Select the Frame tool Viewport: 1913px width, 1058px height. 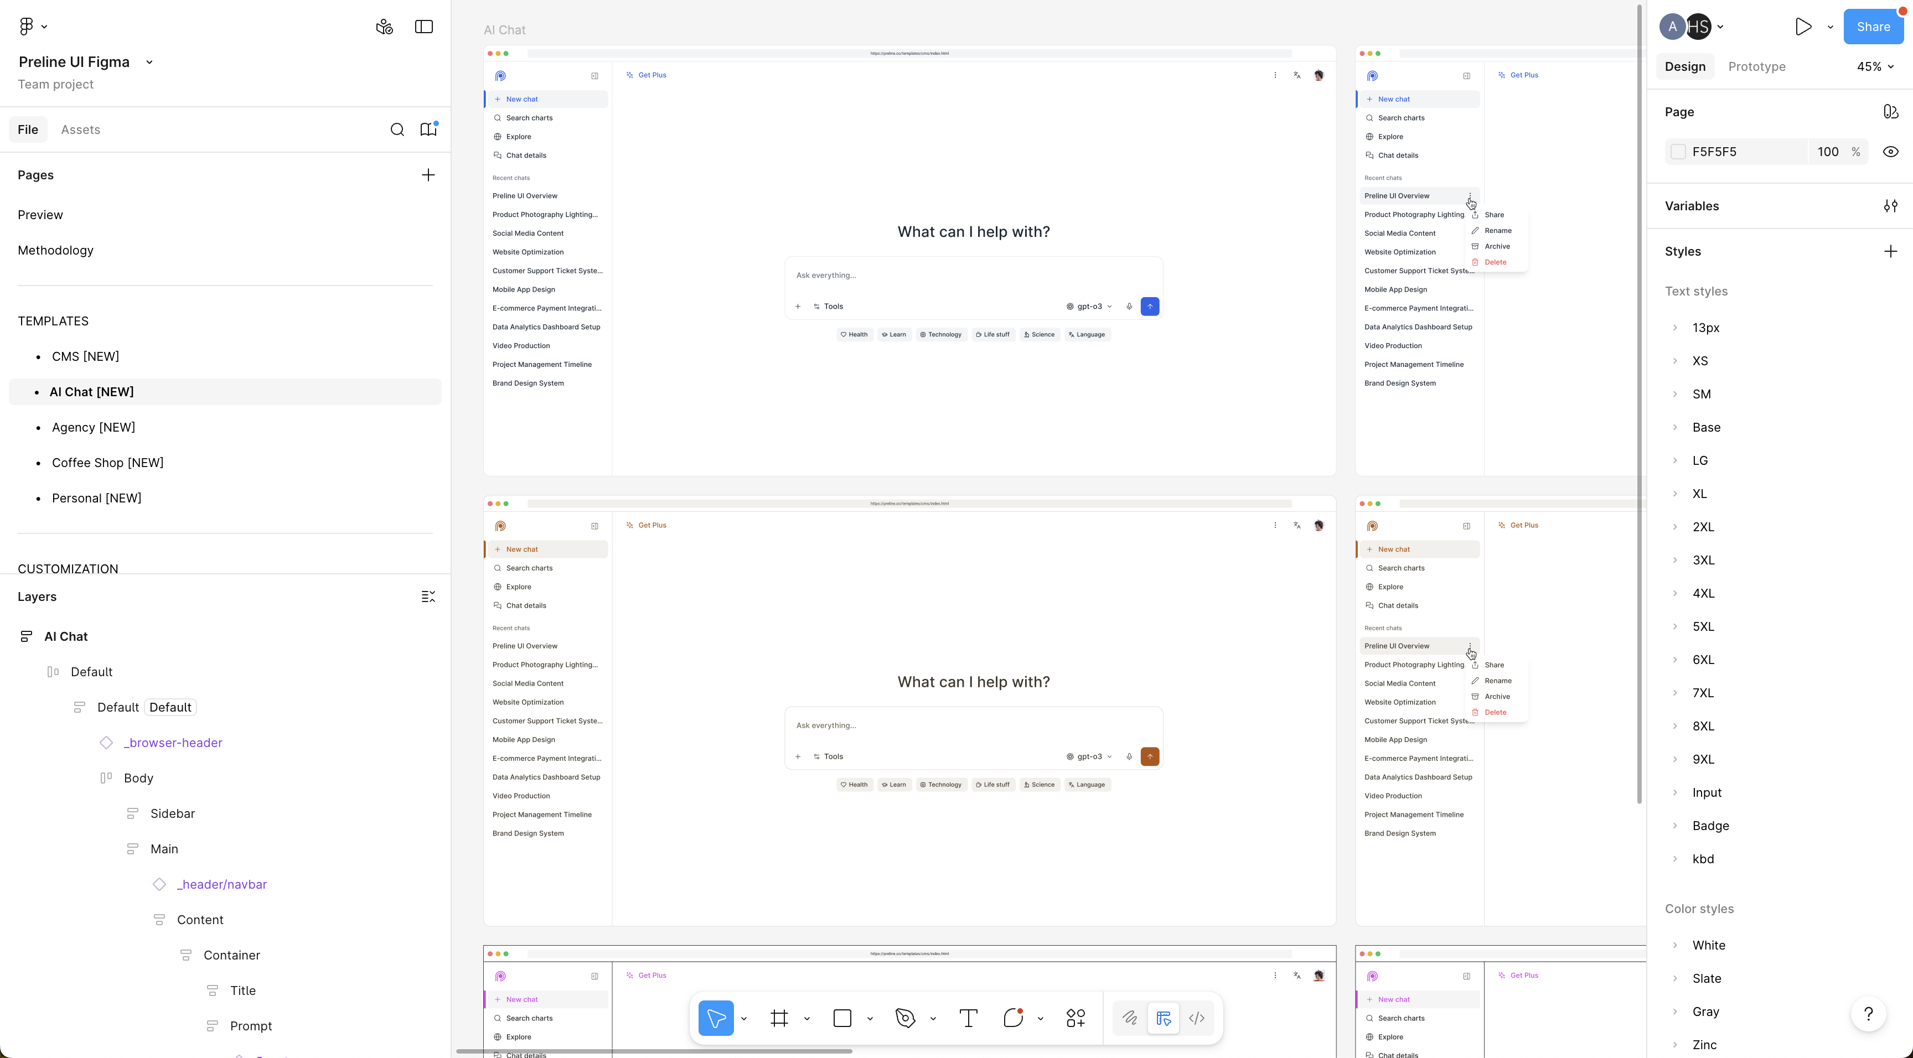coord(780,1018)
